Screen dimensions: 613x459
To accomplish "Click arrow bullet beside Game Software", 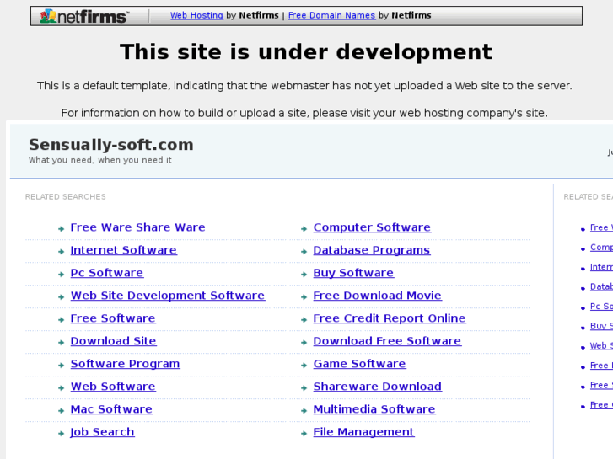I will tap(304, 366).
